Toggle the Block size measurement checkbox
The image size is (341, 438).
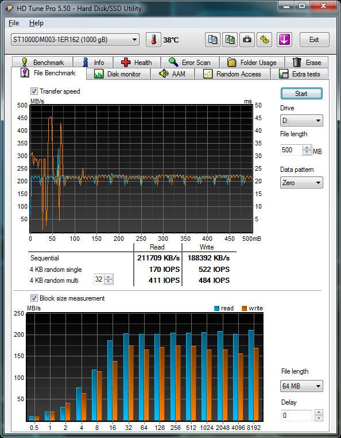(34, 298)
